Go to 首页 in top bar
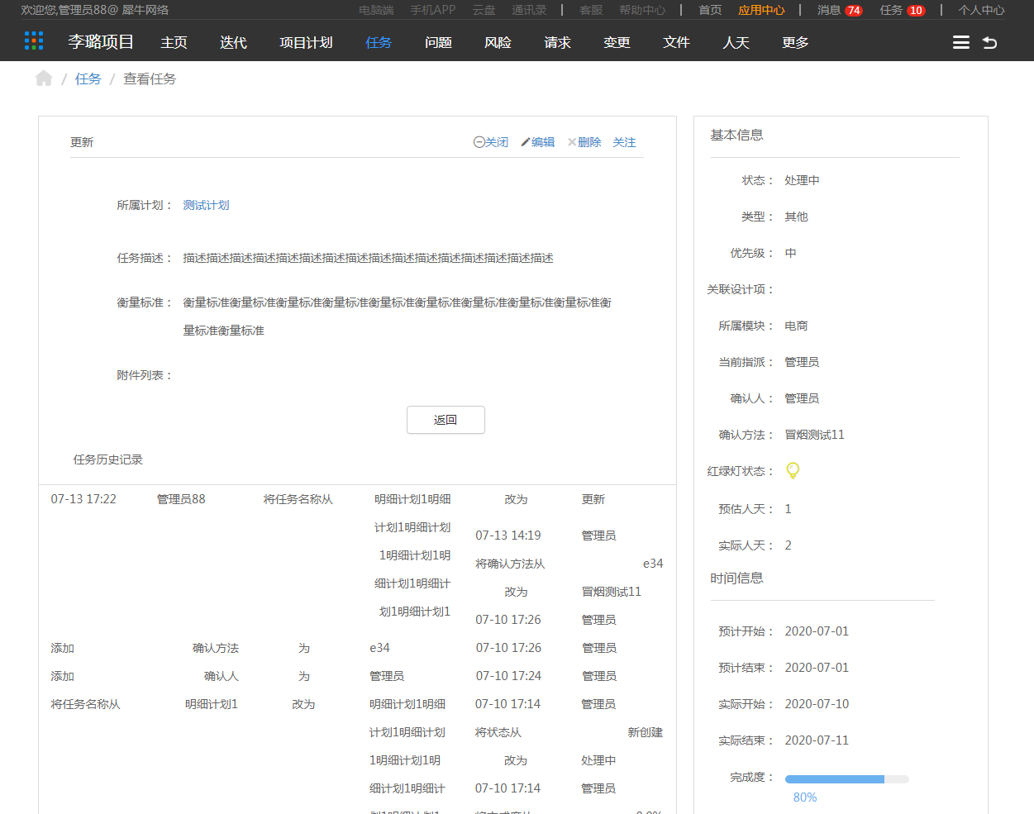This screenshot has width=1034, height=814. click(x=710, y=10)
